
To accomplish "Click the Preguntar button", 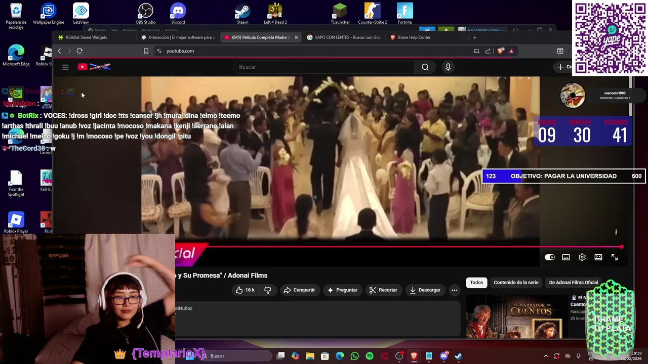I will tap(342, 290).
